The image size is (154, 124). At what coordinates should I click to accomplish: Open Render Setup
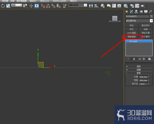coord(132,6)
